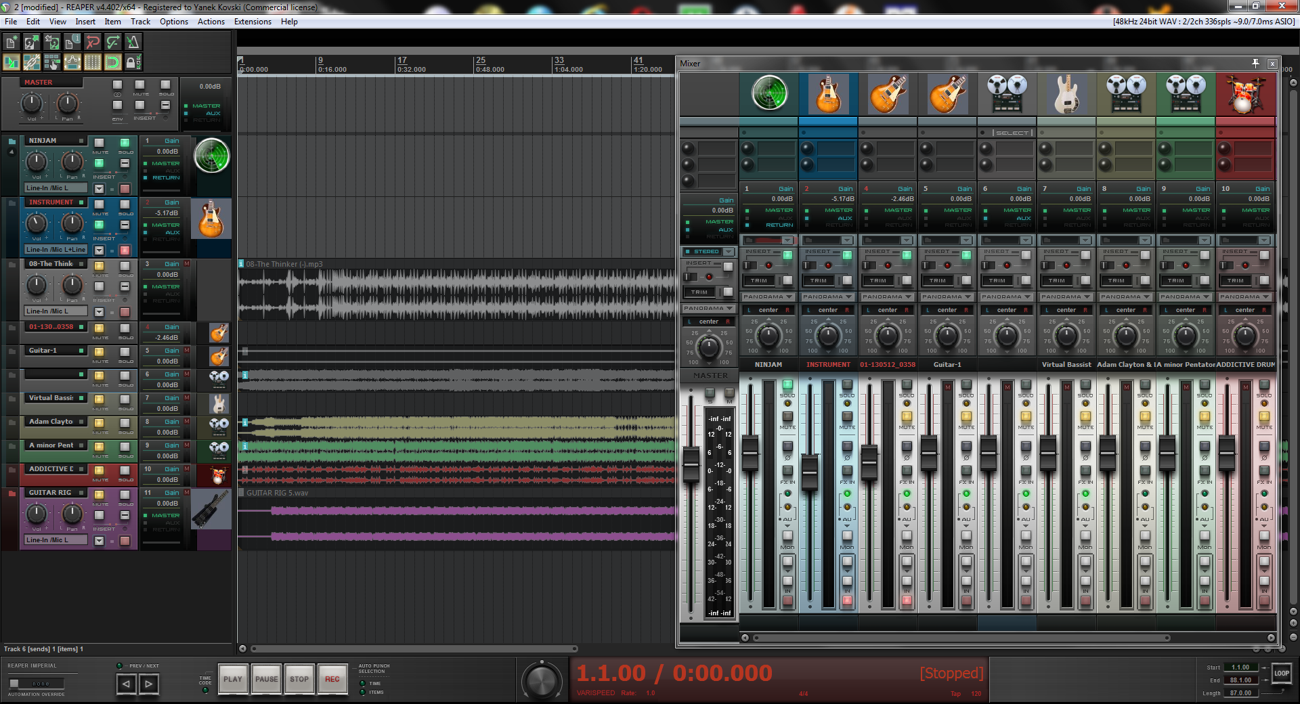
Task: Open the Insert menu
Action: 85,22
